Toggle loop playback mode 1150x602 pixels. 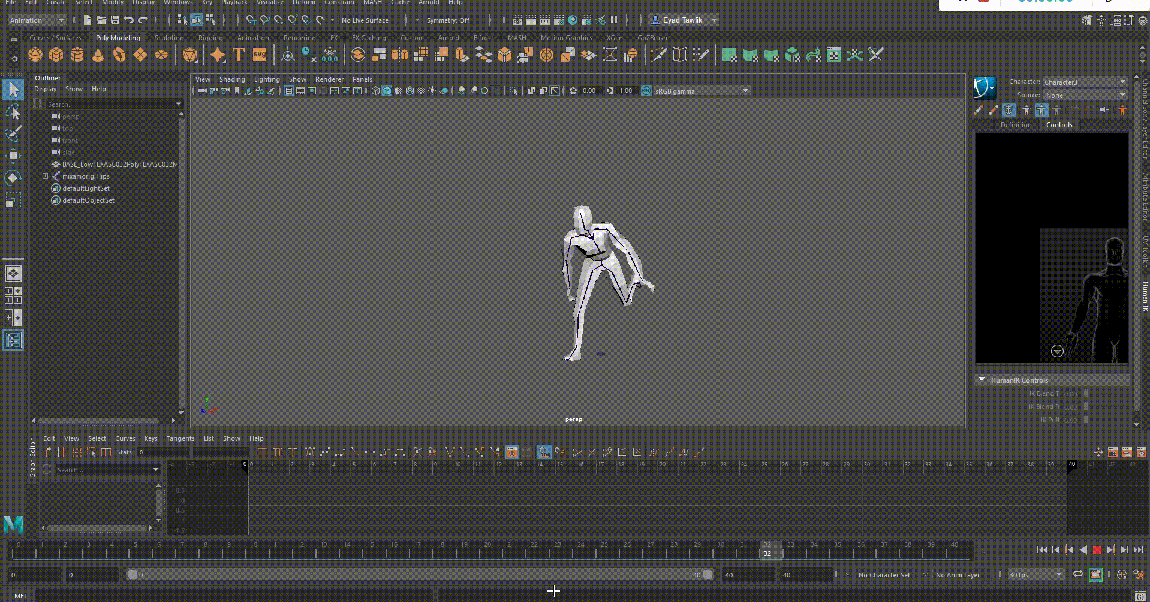(x=1078, y=574)
